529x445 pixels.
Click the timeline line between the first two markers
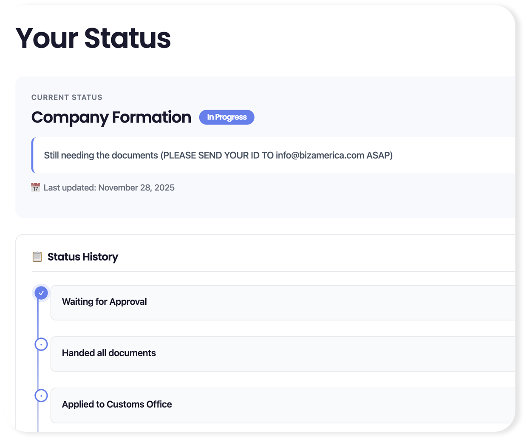38,319
